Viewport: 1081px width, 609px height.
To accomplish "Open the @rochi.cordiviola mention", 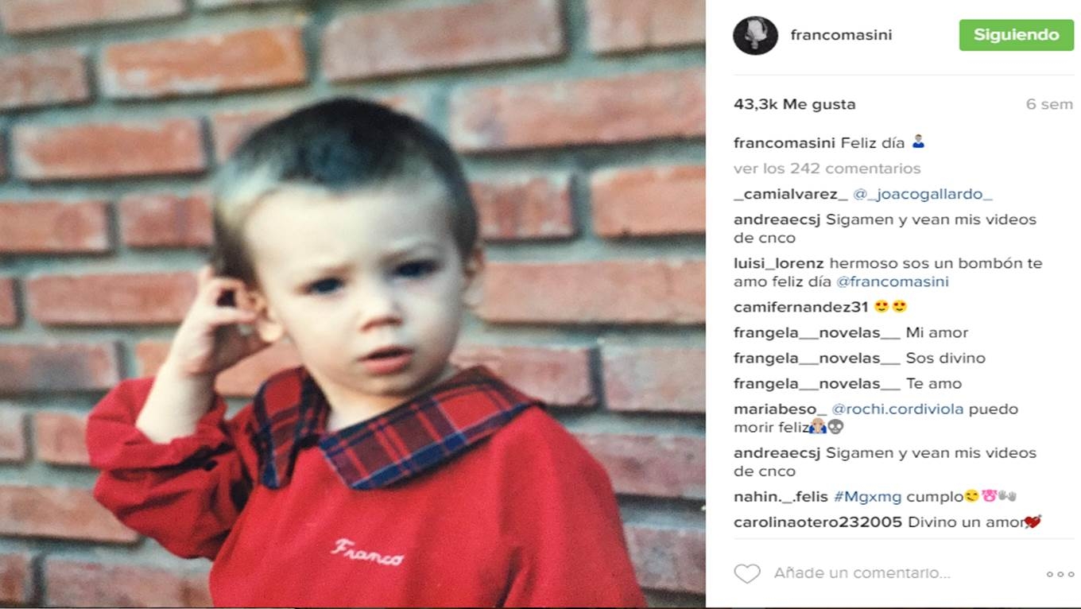I will point(897,409).
